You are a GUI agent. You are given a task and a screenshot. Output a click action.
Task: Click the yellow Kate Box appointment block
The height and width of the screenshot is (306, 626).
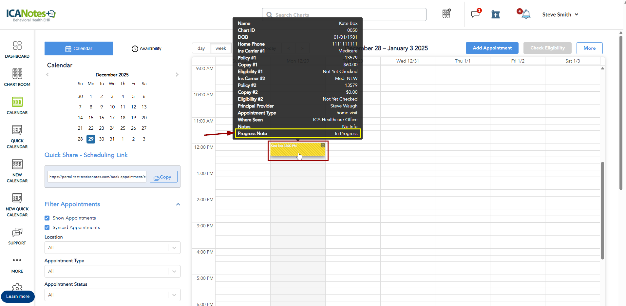coord(297,150)
